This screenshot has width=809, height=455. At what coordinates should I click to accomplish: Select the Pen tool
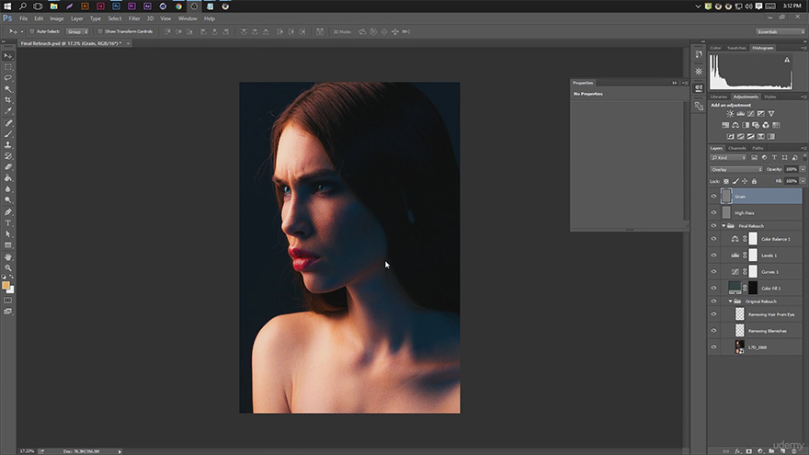(7, 212)
